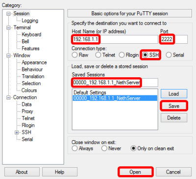Select the Session category
This screenshot has height=179, width=196.
click(22, 14)
